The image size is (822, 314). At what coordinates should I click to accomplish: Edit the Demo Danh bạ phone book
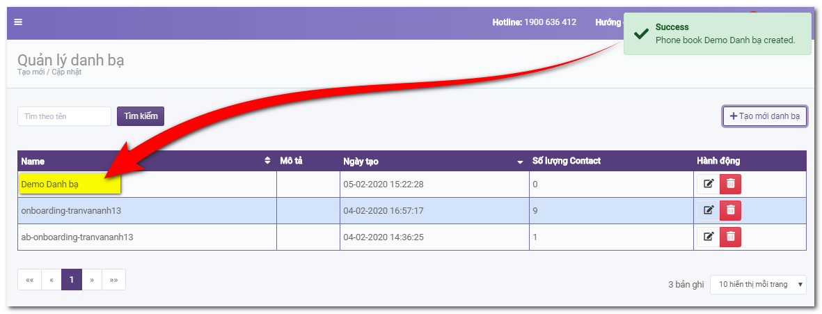709,184
